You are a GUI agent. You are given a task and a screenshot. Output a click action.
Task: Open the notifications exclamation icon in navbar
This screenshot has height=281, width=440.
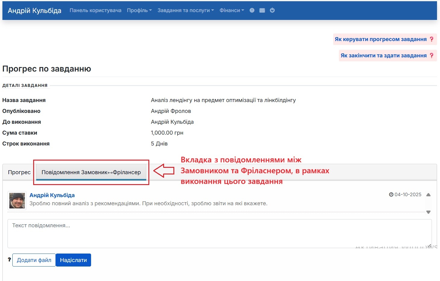point(252,10)
